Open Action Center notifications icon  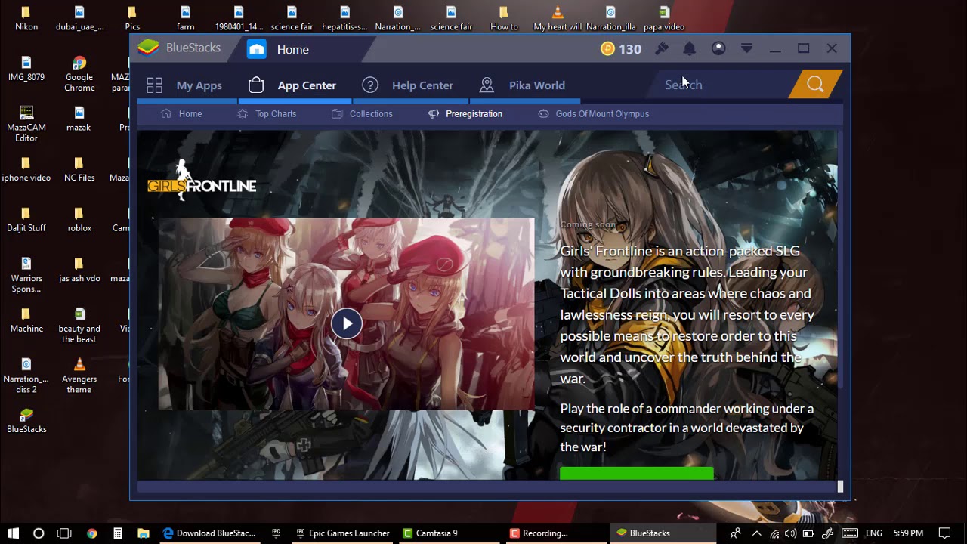pyautogui.click(x=944, y=533)
